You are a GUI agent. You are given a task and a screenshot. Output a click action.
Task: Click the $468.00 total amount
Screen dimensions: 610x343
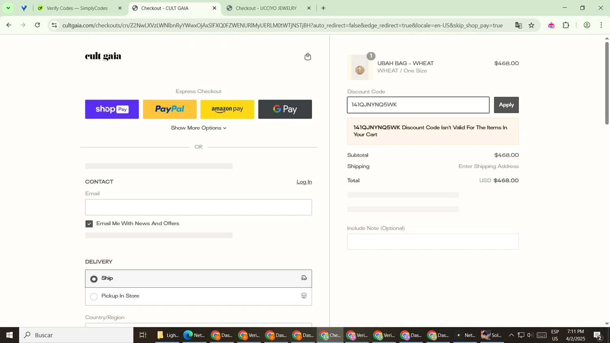pyautogui.click(x=506, y=181)
